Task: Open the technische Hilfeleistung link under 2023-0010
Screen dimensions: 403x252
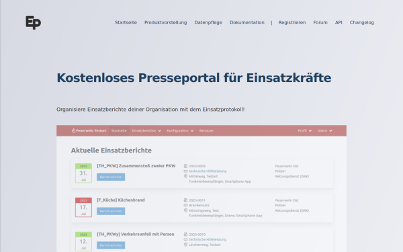Action: [x=208, y=240]
